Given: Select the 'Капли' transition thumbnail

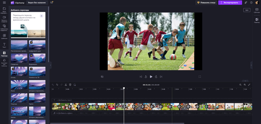Looking at the screenshot, I should pos(19,111).
